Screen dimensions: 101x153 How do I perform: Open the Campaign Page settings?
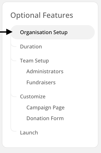click(45, 108)
